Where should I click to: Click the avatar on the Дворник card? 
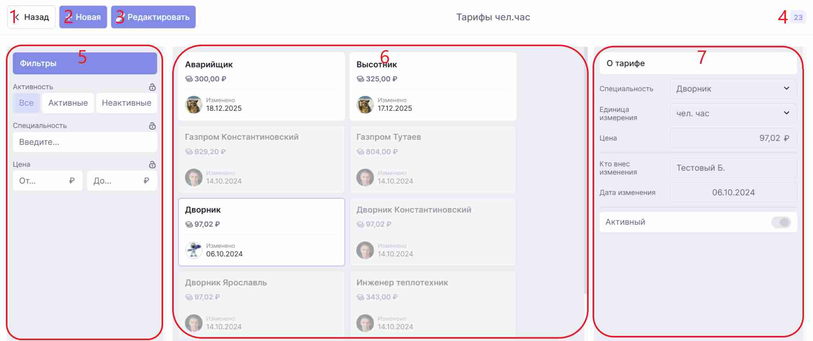pyautogui.click(x=194, y=250)
